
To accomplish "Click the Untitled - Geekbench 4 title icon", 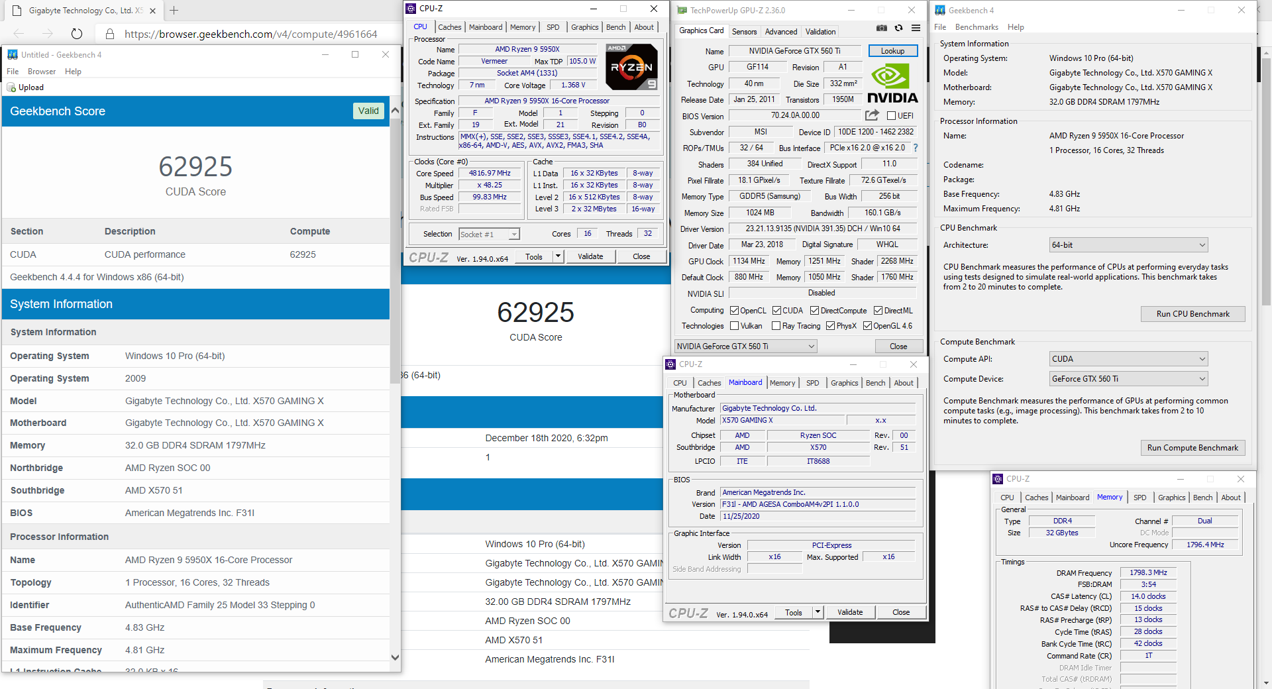I will point(13,55).
